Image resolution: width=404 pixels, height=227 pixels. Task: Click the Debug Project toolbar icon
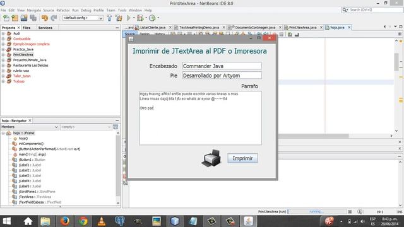[x=140, y=18]
